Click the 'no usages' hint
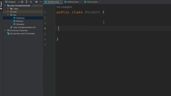The height and width of the screenshot is (96, 171). (x=64, y=7)
